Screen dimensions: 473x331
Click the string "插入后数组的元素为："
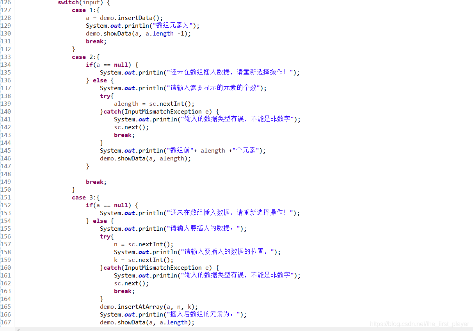pos(204,315)
